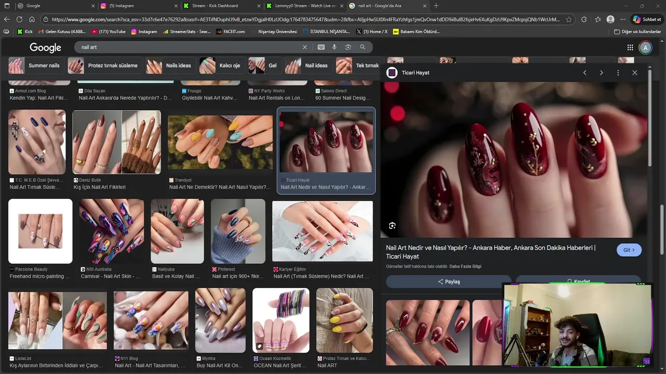The width and height of the screenshot is (666, 374).
Task: Clear the search box with the X icon
Action: click(305, 47)
